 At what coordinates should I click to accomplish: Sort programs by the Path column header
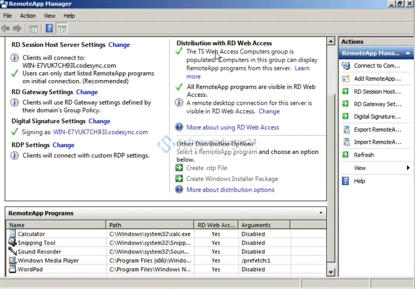149,225
